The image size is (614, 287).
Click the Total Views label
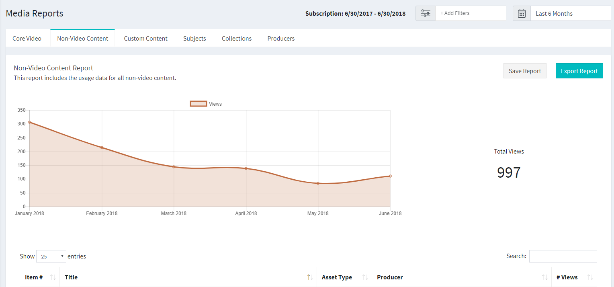tap(509, 152)
